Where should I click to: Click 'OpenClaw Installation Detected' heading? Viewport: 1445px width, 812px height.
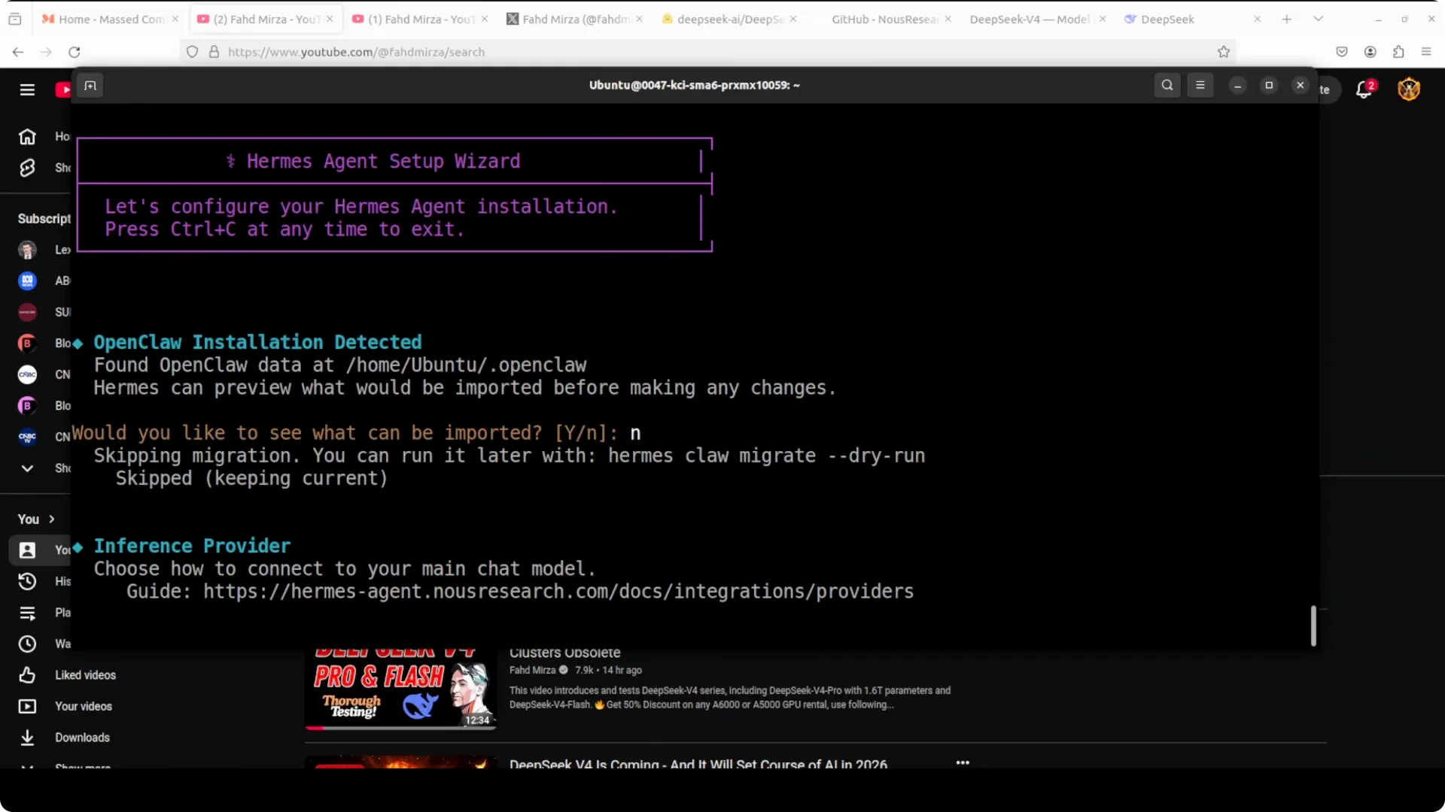point(257,342)
